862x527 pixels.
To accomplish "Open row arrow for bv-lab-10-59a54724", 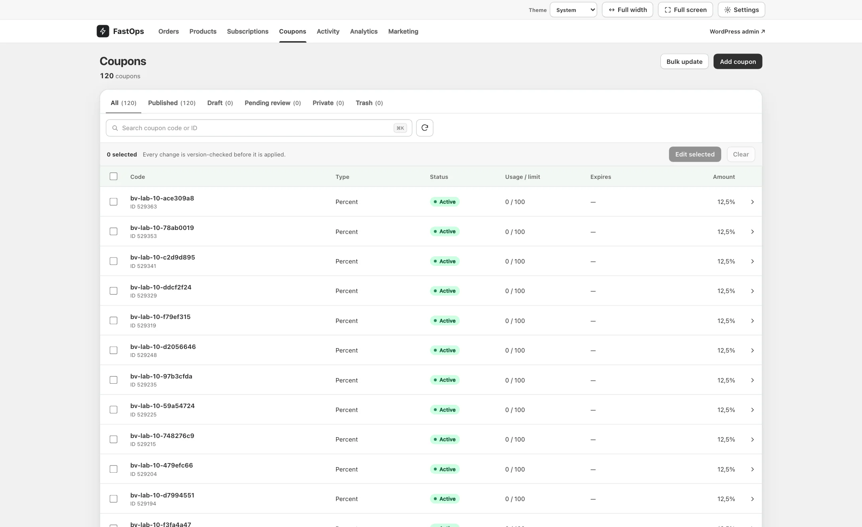I will click(752, 410).
